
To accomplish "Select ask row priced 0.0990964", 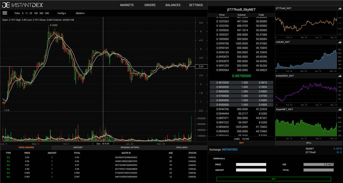I will 241,70.
